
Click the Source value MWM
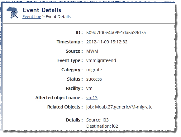pyautogui.click(x=92, y=51)
